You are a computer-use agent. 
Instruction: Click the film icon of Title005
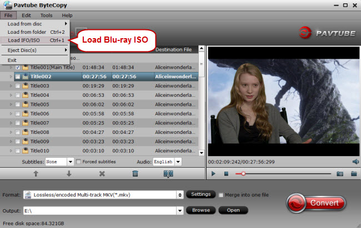click(26, 105)
